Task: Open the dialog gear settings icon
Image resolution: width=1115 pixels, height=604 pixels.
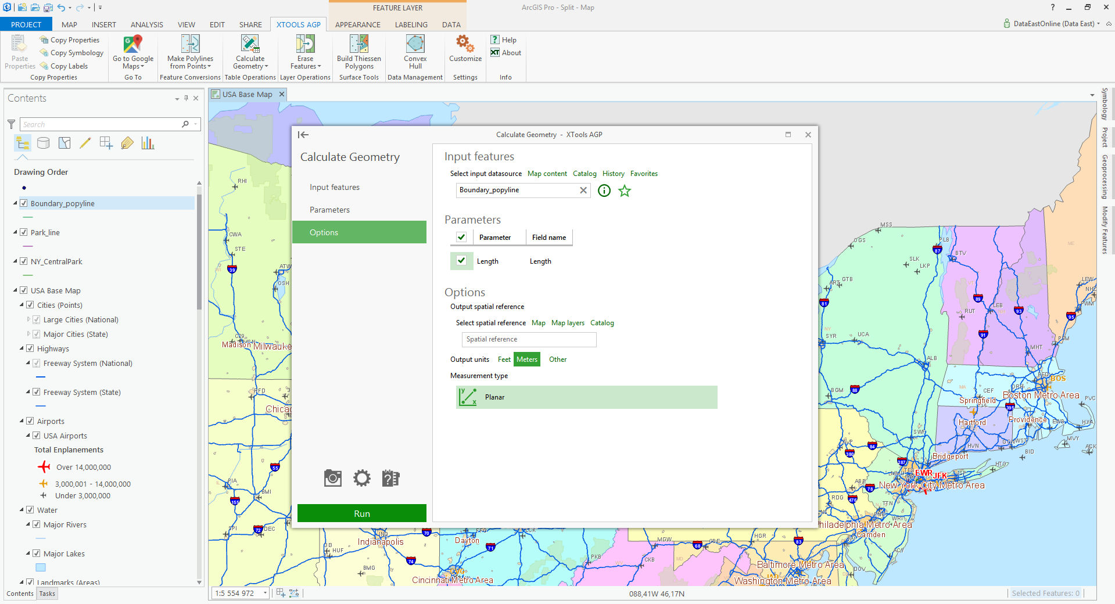Action: click(x=362, y=478)
